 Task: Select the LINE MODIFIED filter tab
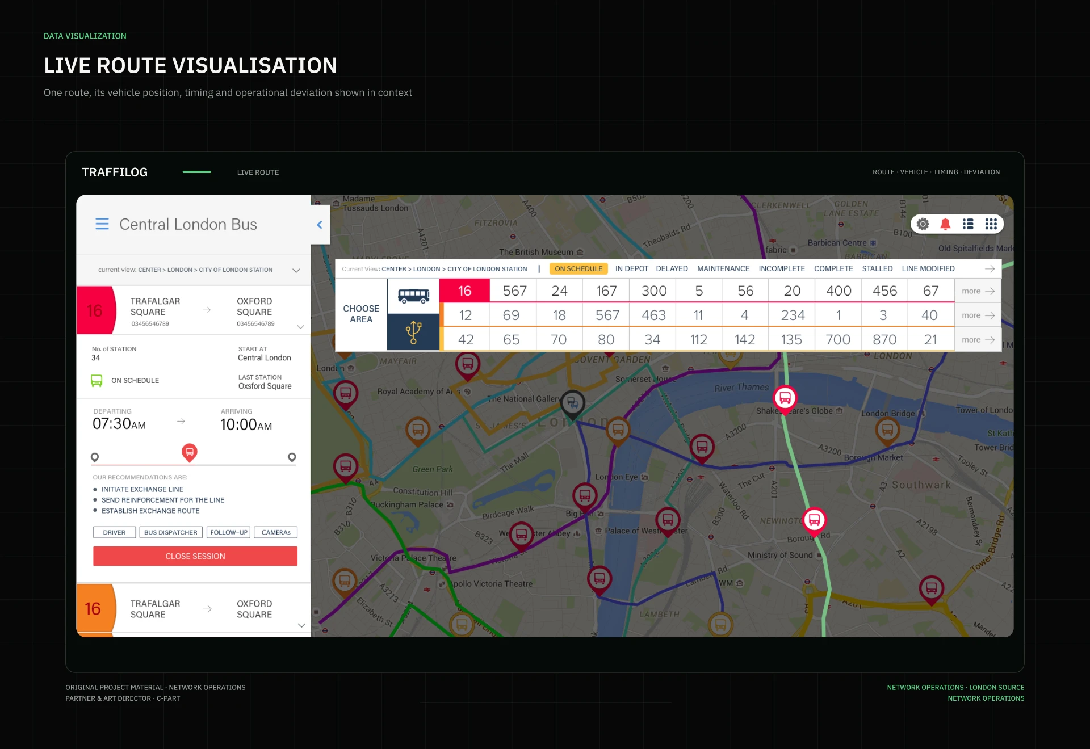[x=928, y=269]
